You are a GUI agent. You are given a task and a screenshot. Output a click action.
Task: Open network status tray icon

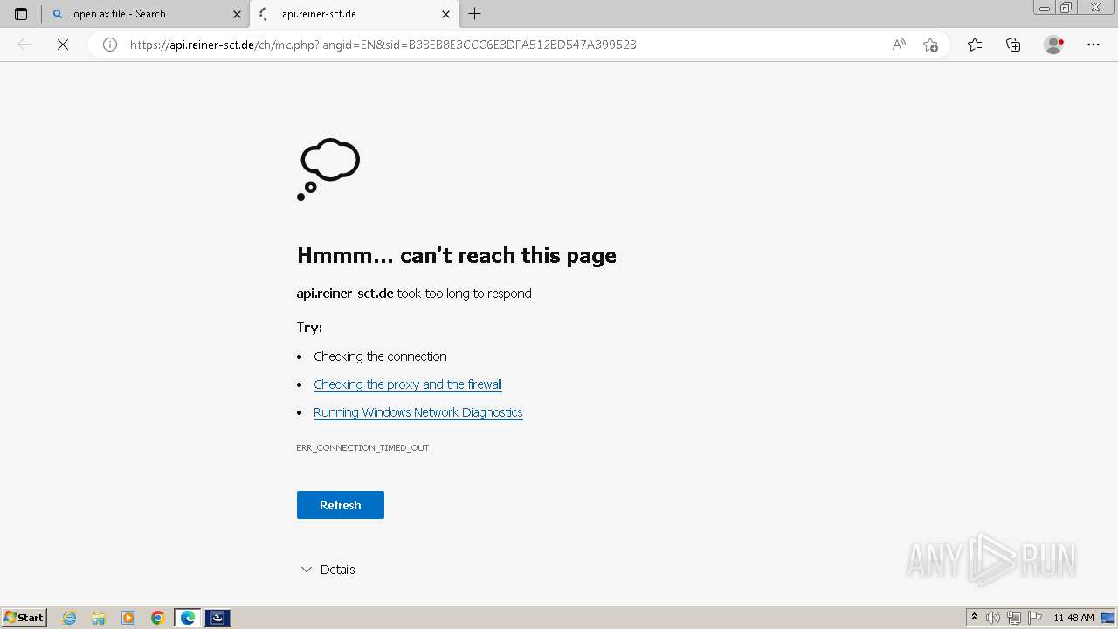tap(1014, 618)
